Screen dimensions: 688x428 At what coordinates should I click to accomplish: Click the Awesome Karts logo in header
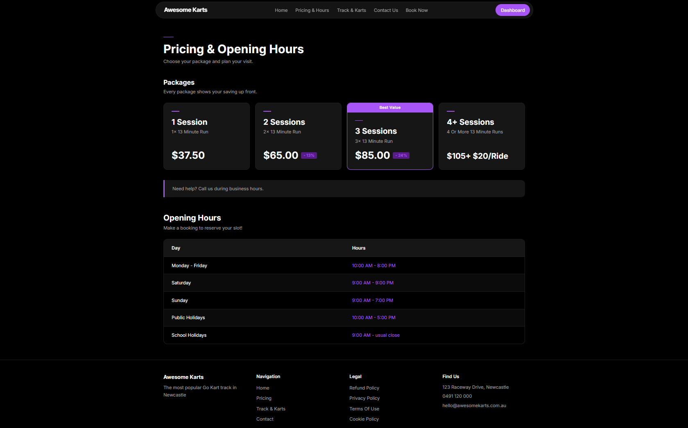186,10
